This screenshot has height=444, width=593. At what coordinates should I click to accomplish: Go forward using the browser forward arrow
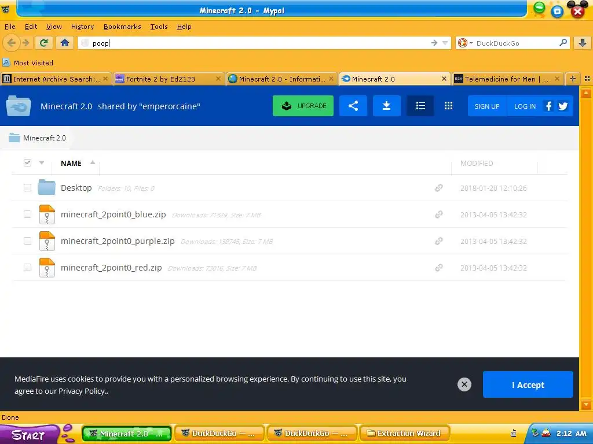click(x=25, y=43)
